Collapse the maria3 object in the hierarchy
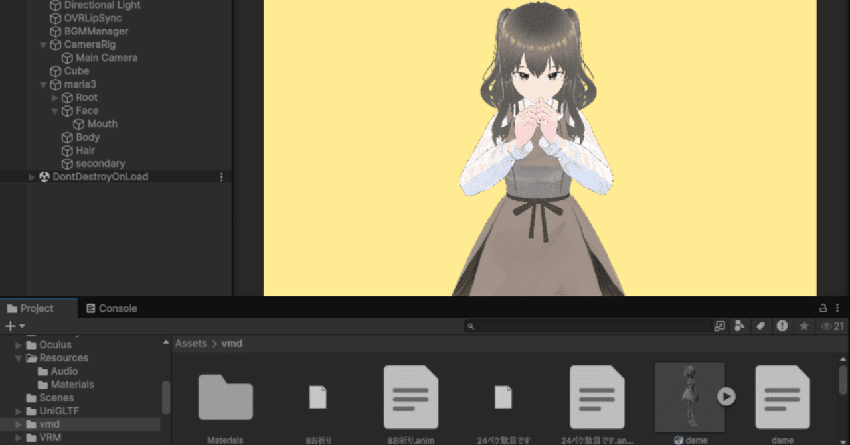 (42, 84)
